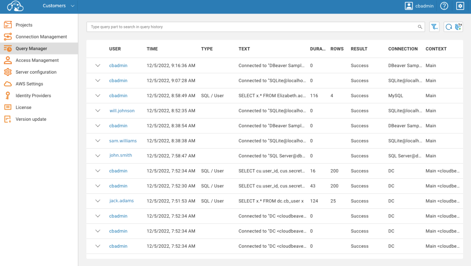This screenshot has width=471, height=266.
Task: Click cbadmin link in 9:16:36 AM row
Action: pyautogui.click(x=118, y=65)
